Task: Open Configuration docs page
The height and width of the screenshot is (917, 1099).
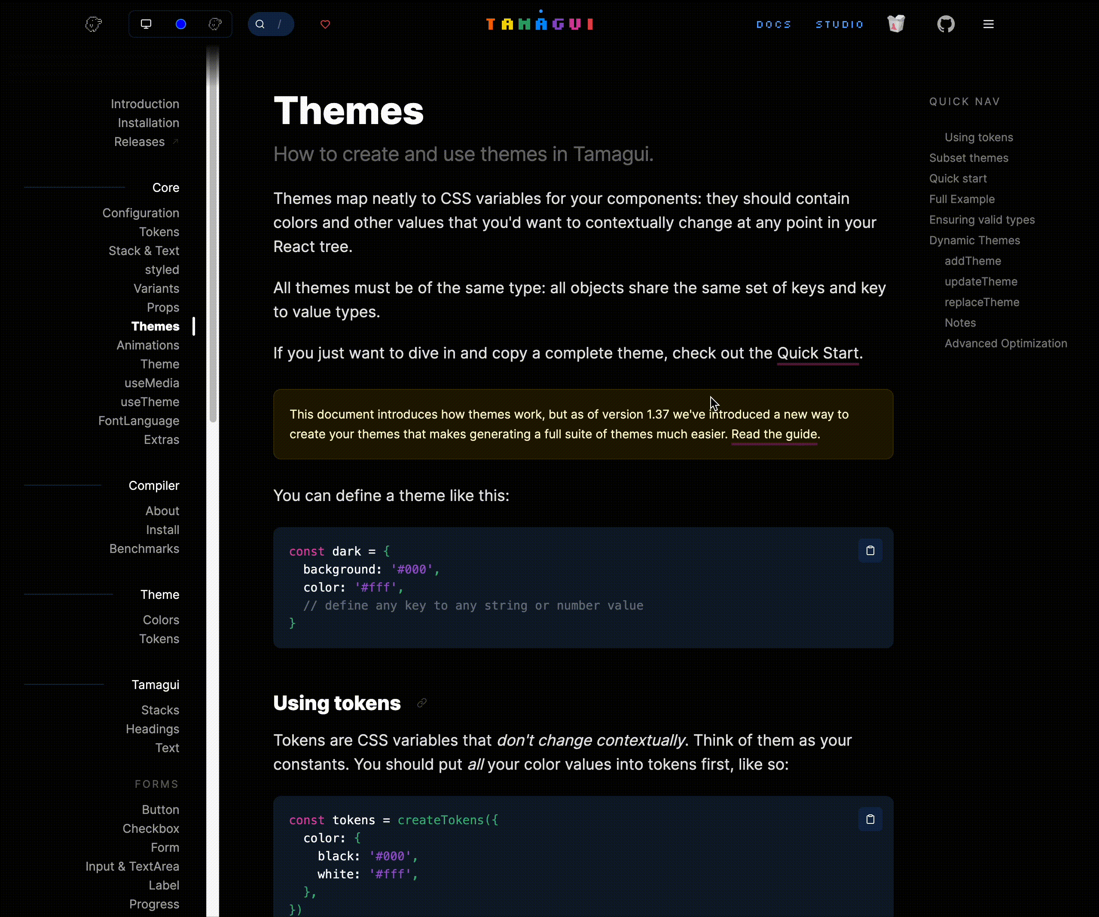Action: (141, 213)
